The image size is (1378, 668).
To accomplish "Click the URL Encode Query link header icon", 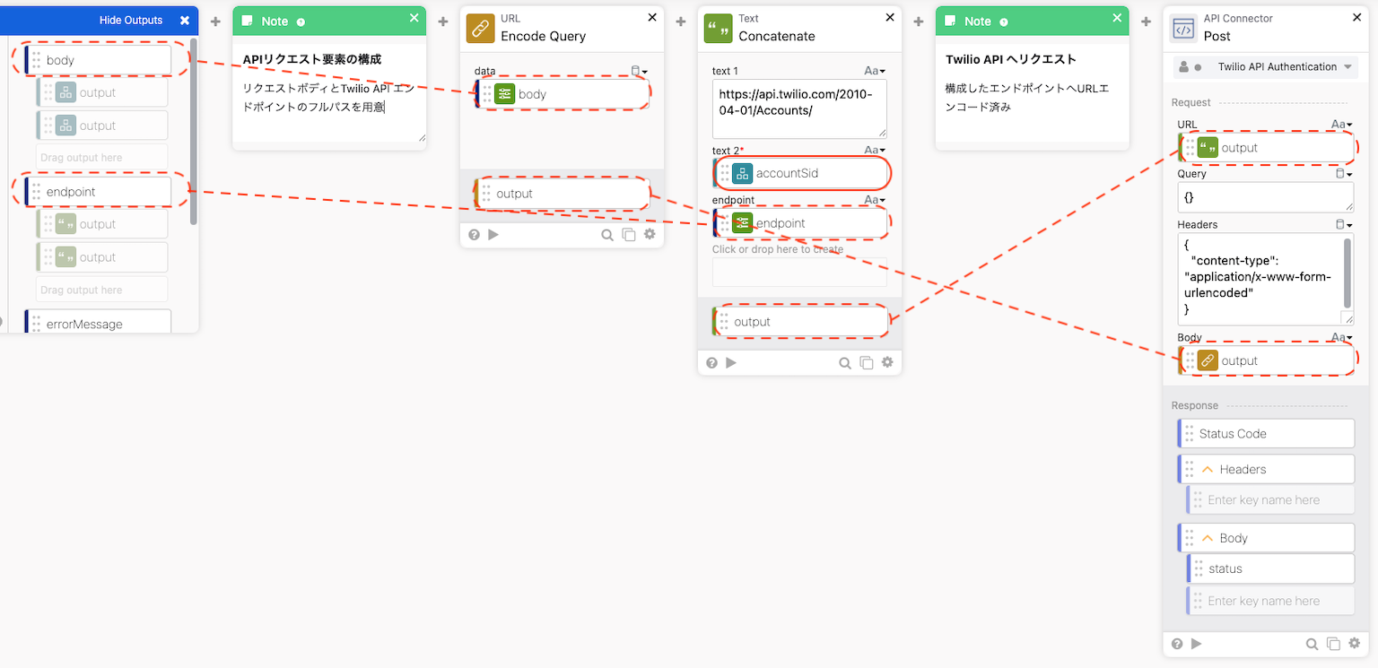I will [481, 28].
